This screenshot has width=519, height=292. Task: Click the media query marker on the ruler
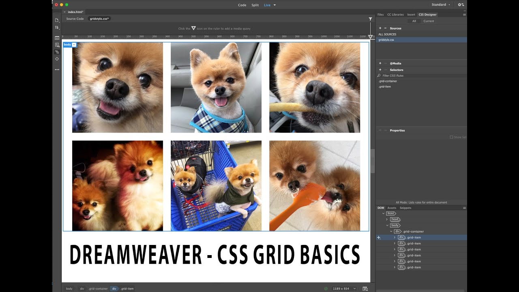click(x=370, y=36)
